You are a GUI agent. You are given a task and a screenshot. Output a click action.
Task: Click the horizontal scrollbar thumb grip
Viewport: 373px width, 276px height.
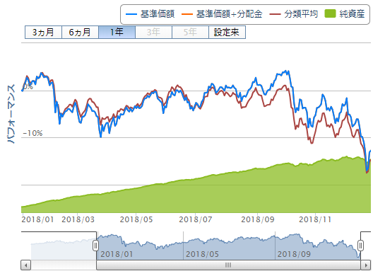228,265
